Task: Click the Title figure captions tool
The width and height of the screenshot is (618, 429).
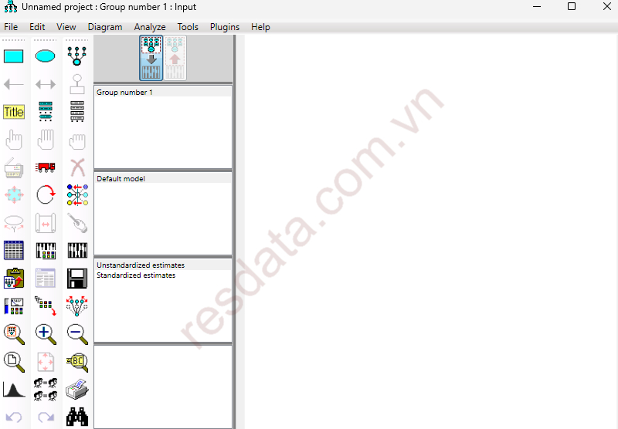Action: 14,112
